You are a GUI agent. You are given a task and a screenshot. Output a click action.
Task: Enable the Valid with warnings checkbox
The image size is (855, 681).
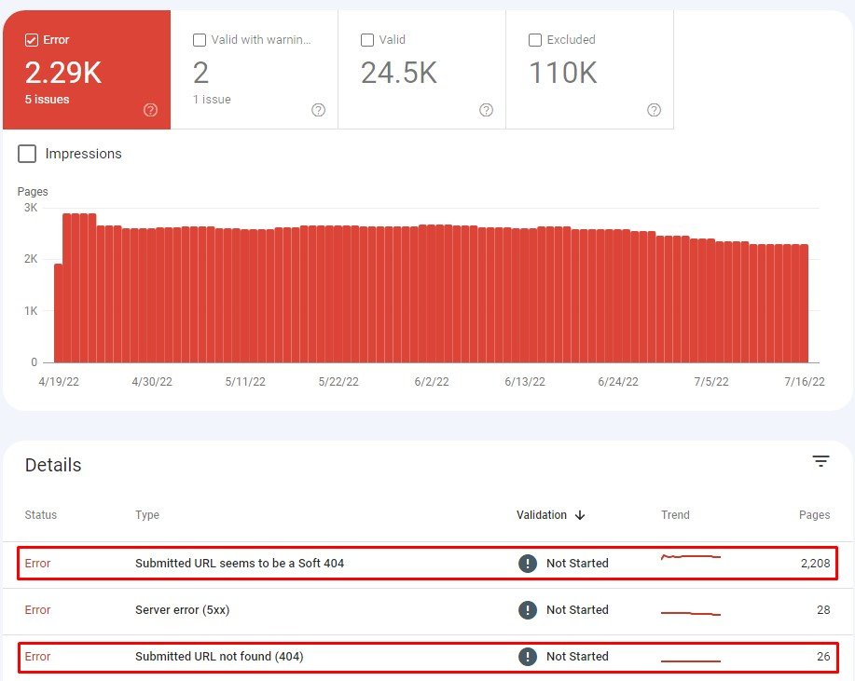click(200, 40)
